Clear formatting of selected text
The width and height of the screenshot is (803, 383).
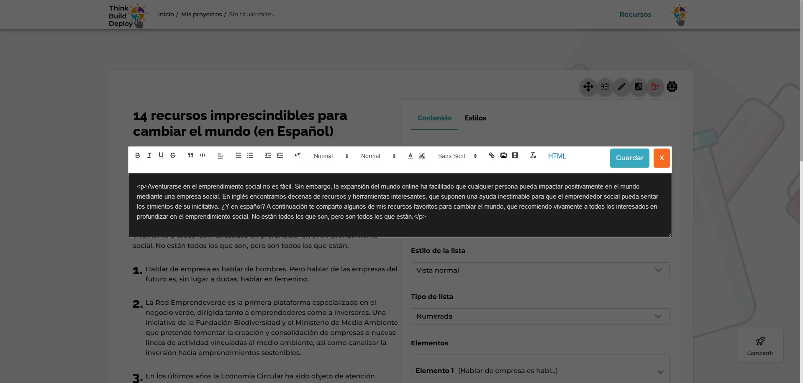tap(533, 156)
